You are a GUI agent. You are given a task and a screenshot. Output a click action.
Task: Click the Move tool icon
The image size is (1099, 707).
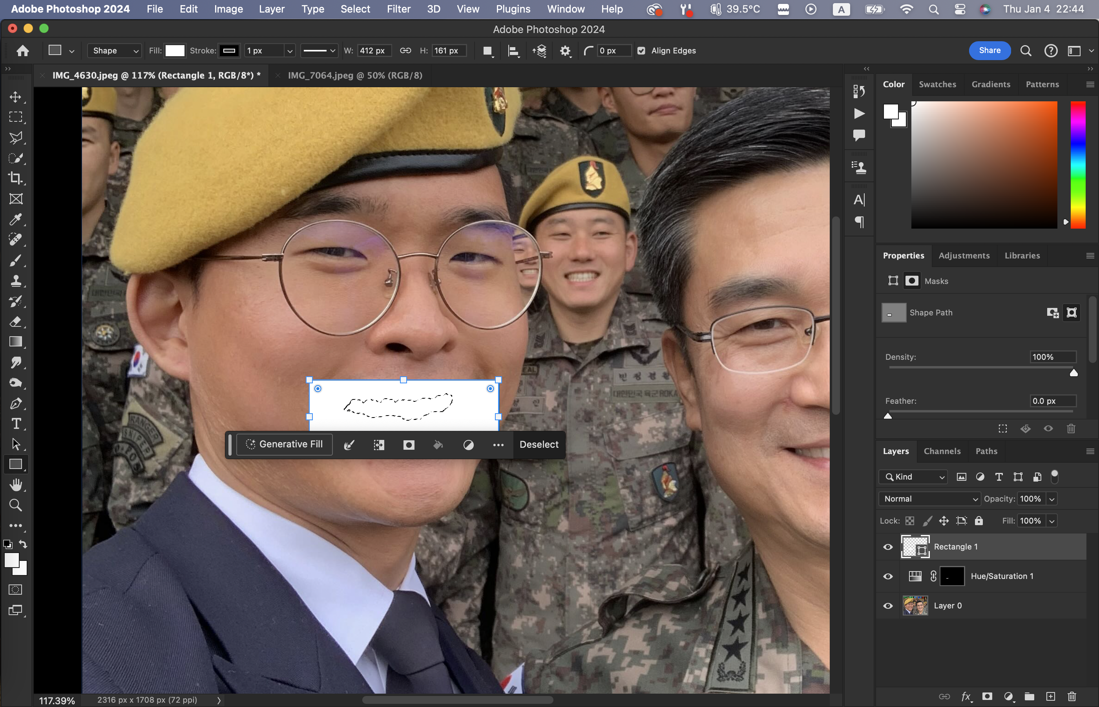(x=16, y=97)
